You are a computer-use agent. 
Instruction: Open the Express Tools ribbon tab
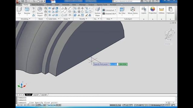[102, 5]
